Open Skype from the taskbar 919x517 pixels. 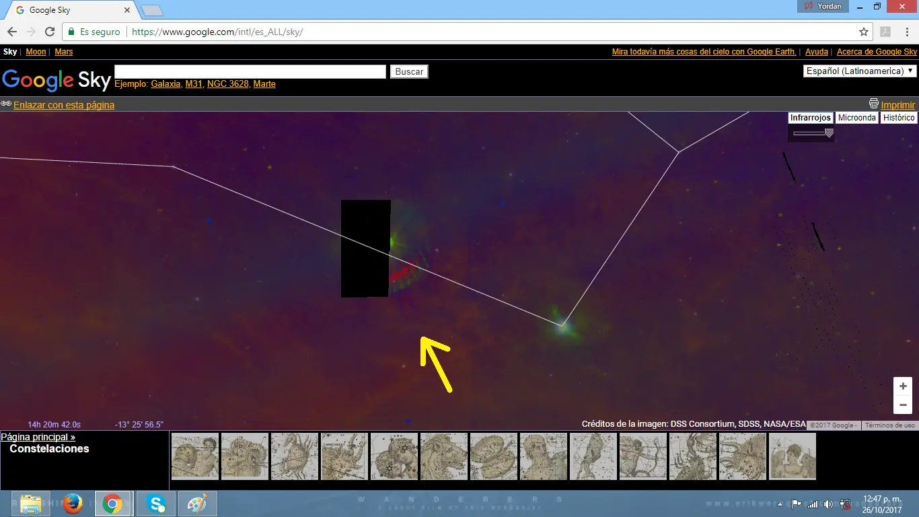tap(156, 504)
